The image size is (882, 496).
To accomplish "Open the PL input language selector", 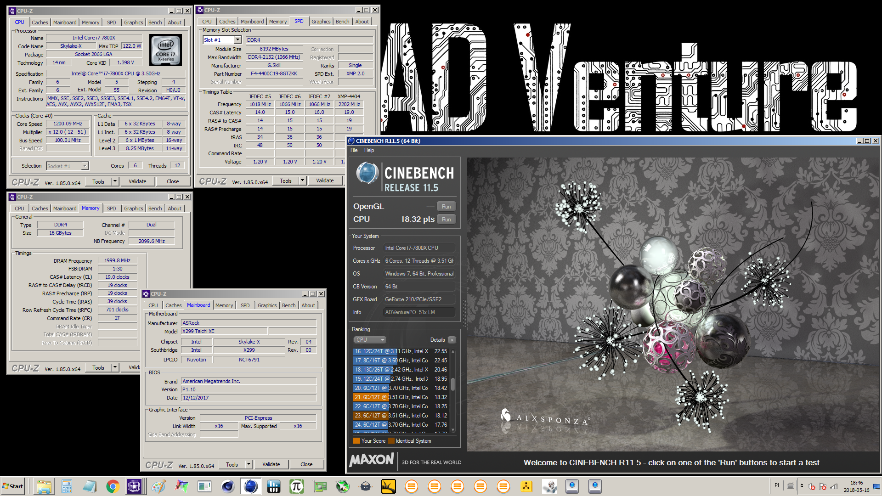I will (x=777, y=485).
